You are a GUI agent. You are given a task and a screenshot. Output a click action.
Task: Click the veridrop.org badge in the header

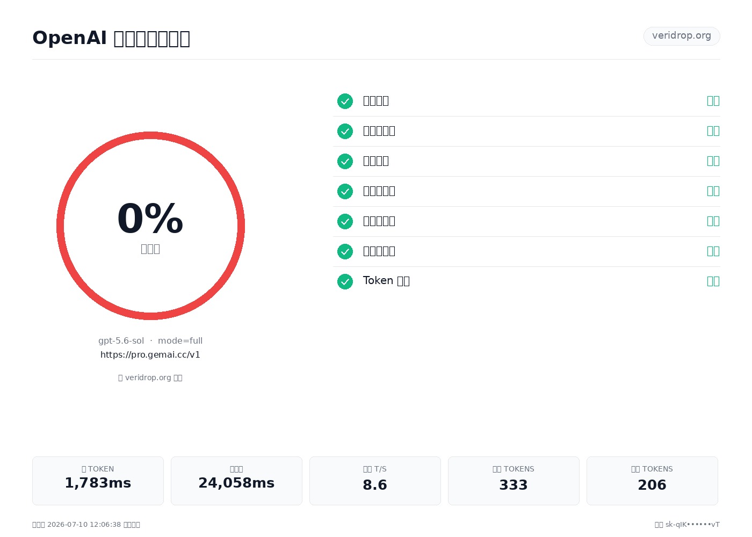tap(682, 36)
